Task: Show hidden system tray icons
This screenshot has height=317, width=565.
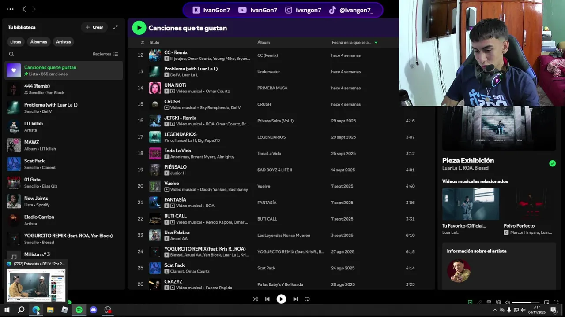Action: coord(495,310)
